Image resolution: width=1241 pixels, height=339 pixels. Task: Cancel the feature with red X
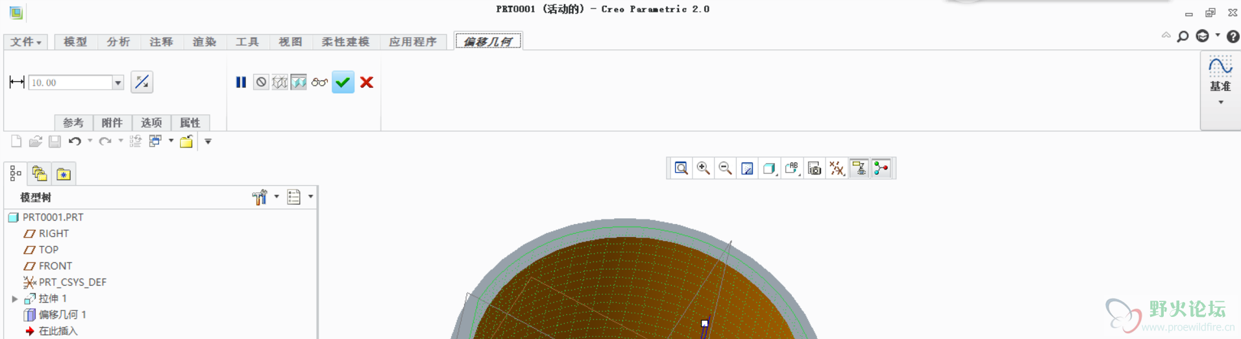coord(367,82)
